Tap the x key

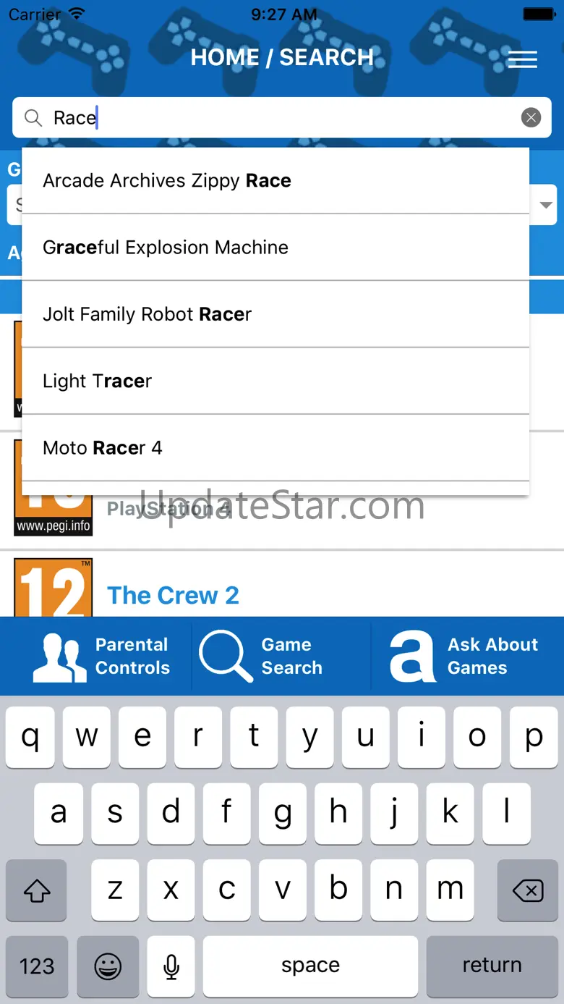pyautogui.click(x=171, y=890)
